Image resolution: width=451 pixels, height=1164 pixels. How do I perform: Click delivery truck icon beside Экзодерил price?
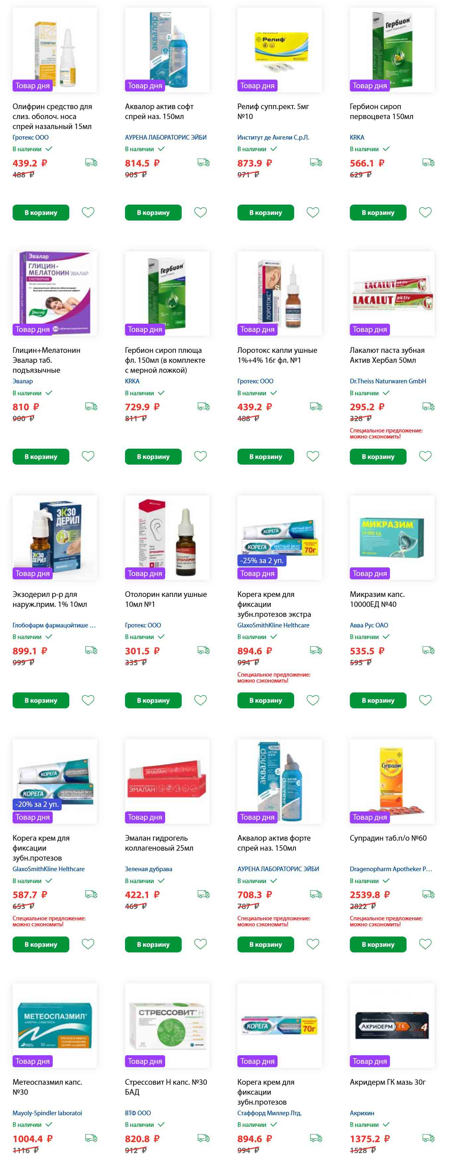click(91, 650)
